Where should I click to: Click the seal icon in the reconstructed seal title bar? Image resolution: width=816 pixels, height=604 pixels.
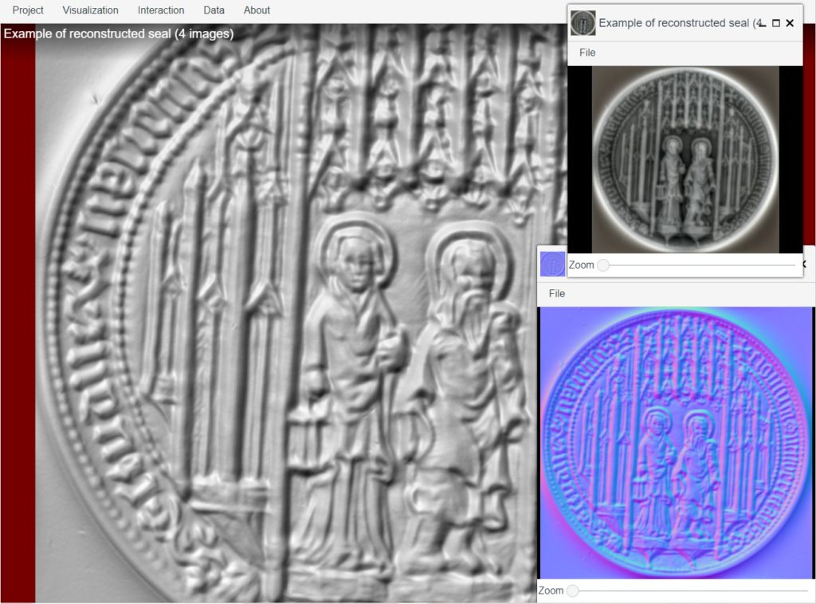click(x=582, y=23)
